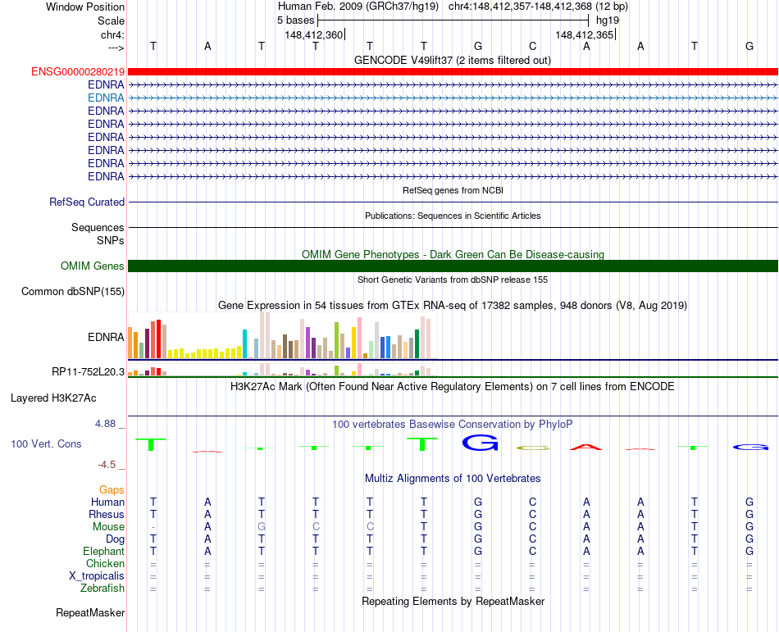Screen dimensions: 779x632
Task: Click the Dog alignment row label
Action: 116,539
